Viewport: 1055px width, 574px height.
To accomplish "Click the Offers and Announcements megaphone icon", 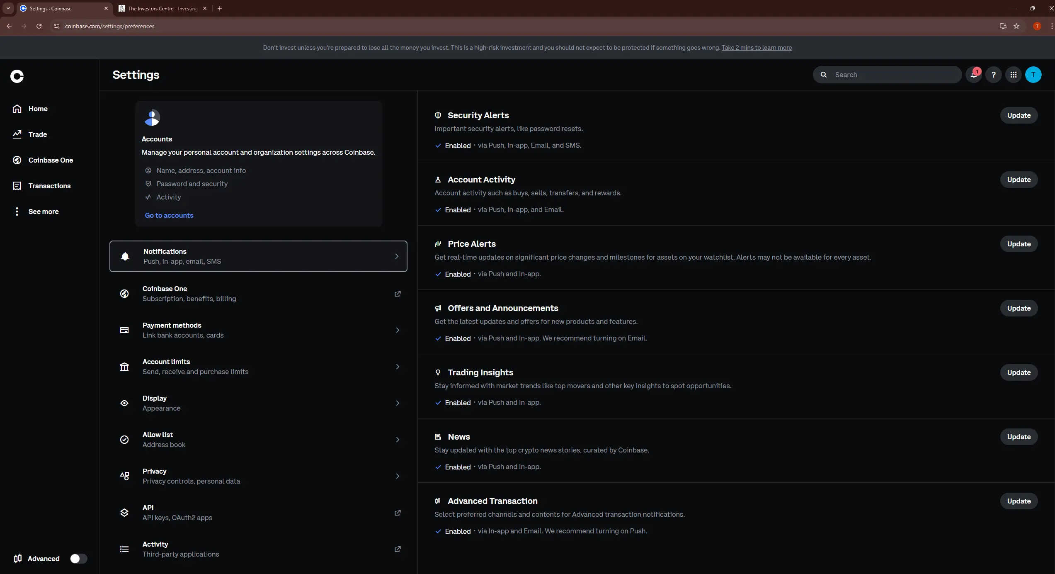I will click(x=438, y=308).
